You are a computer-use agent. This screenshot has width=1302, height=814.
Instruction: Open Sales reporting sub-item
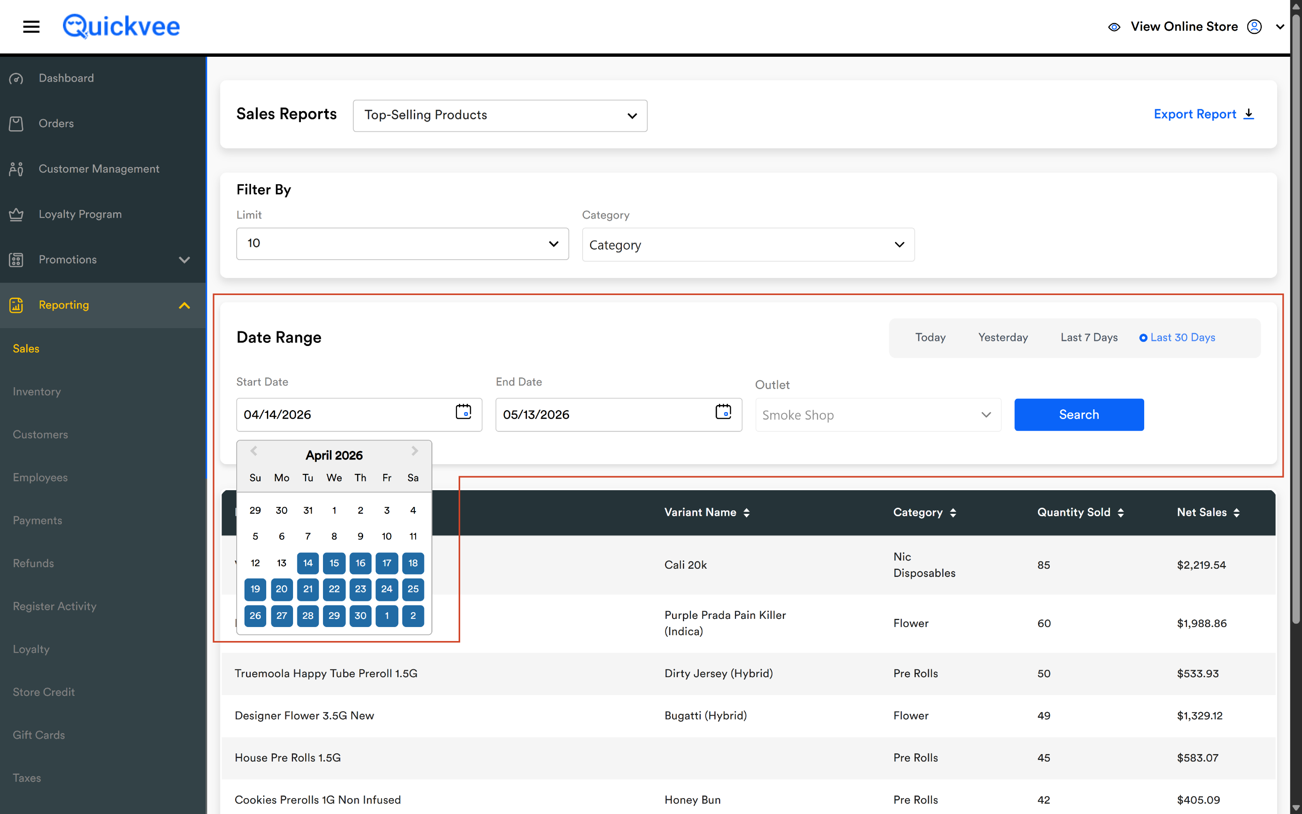26,349
